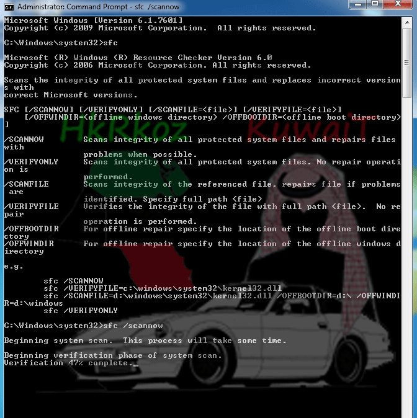Click the 'identified. Specify full path <file>' line
The image size is (417, 418).
click(x=173, y=200)
